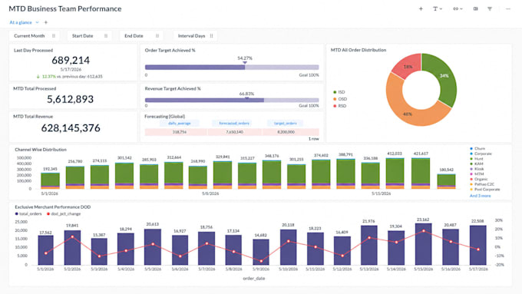Click the channel bar labeled 192,345
The image size is (522, 294).
pyautogui.click(x=50, y=181)
